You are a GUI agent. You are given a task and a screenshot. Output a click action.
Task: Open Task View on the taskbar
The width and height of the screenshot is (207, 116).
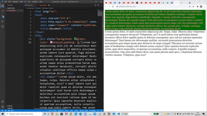[x=45, y=114]
